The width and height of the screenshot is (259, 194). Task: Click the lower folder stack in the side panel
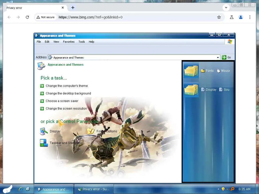tap(191, 90)
